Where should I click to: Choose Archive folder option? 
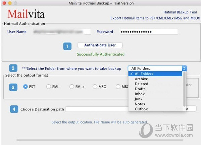(155, 79)
